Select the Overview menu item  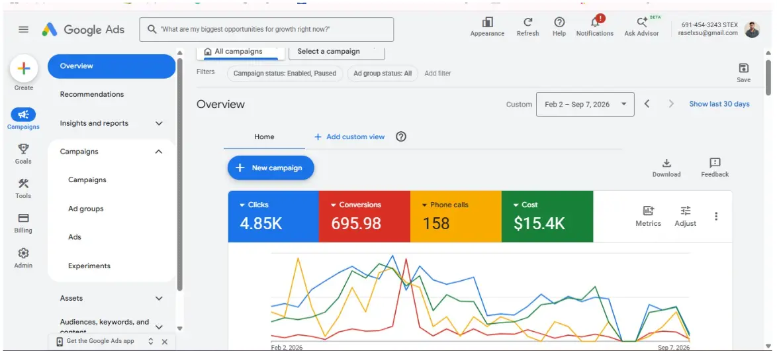pyautogui.click(x=111, y=66)
